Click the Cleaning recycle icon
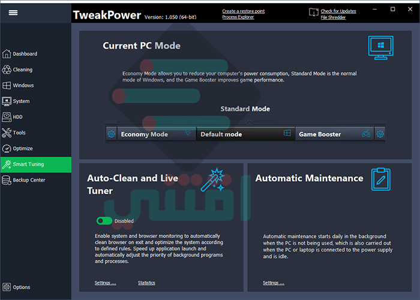 pyautogui.click(x=7, y=70)
